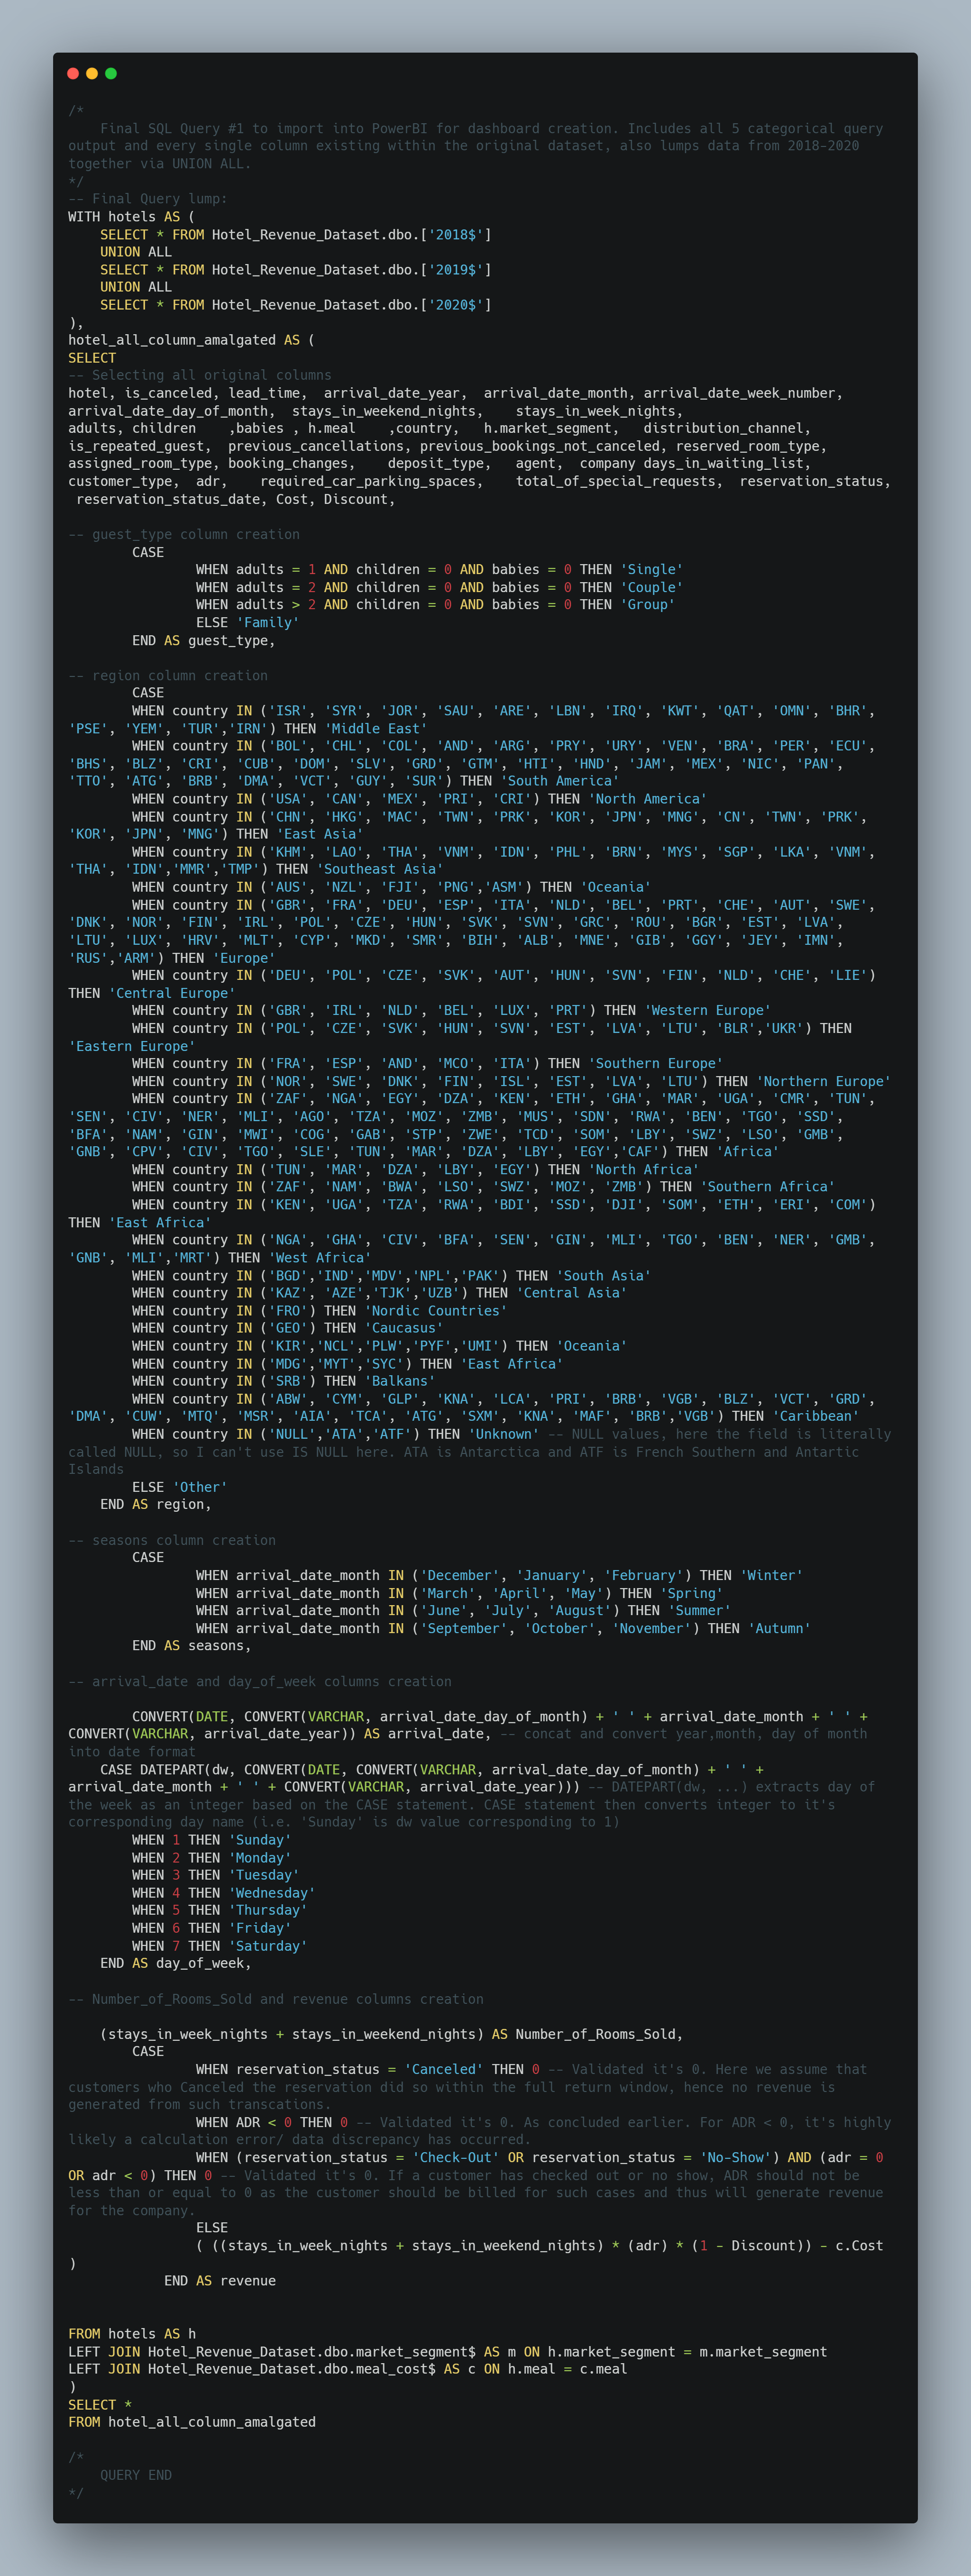This screenshot has width=971, height=2576.
Task: Click the 'Western Europe' string
Action: tap(708, 1010)
